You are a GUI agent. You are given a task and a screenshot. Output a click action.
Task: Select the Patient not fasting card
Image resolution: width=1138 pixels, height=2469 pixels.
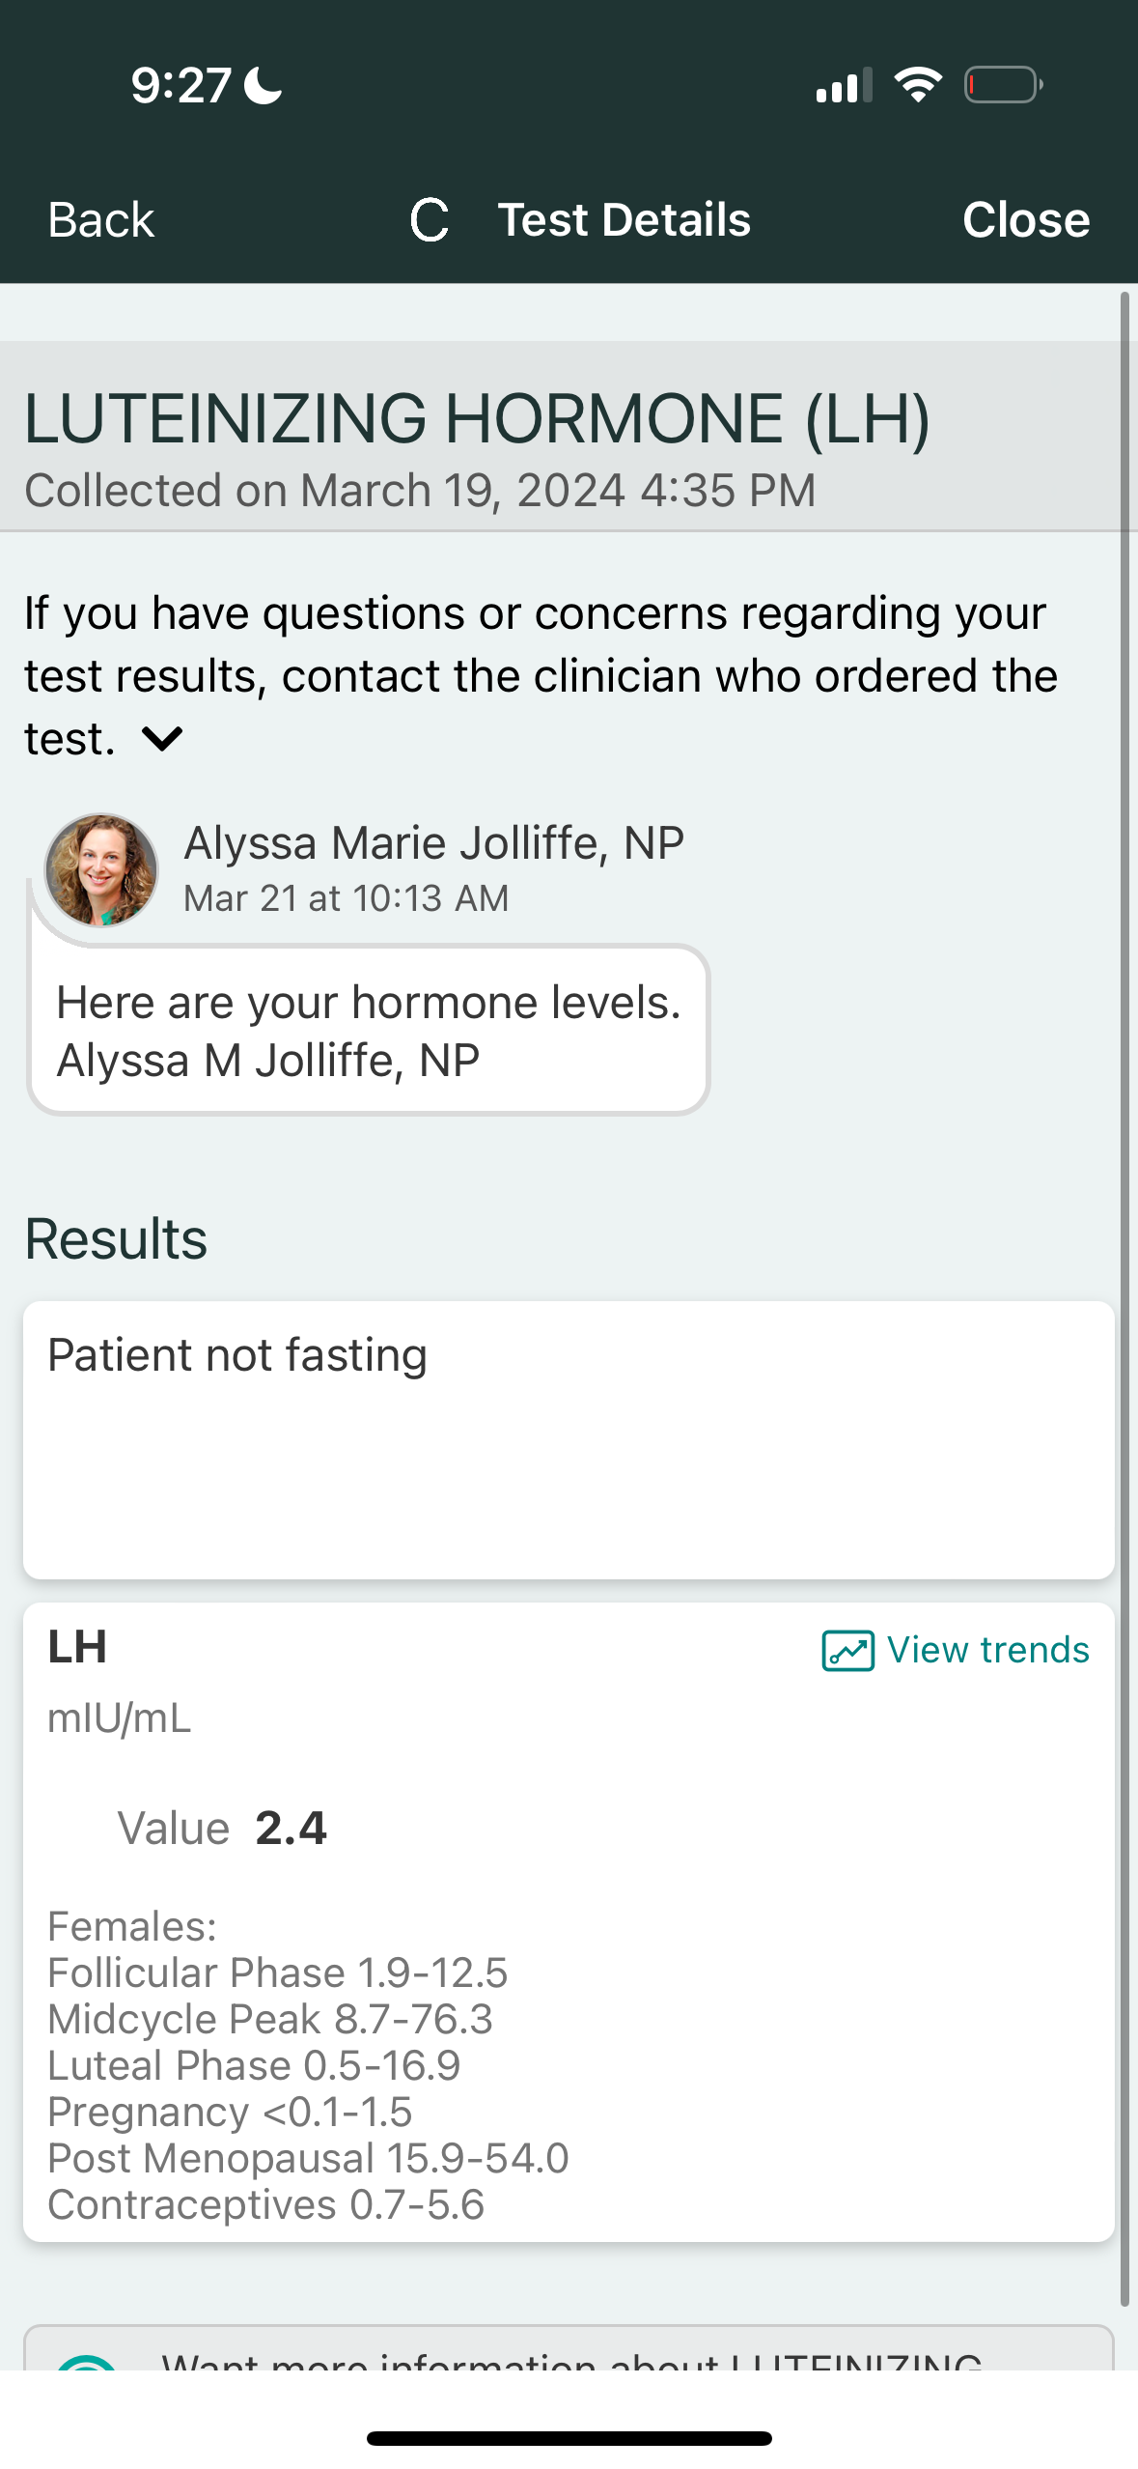point(569,1439)
